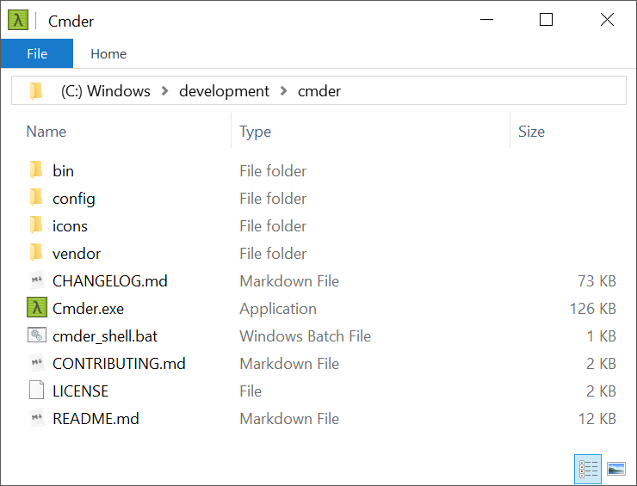Image resolution: width=637 pixels, height=486 pixels.
Task: Open the File ribbon tab
Action: click(37, 53)
